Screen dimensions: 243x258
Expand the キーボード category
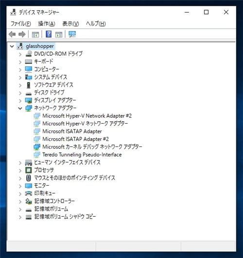pos(20,62)
